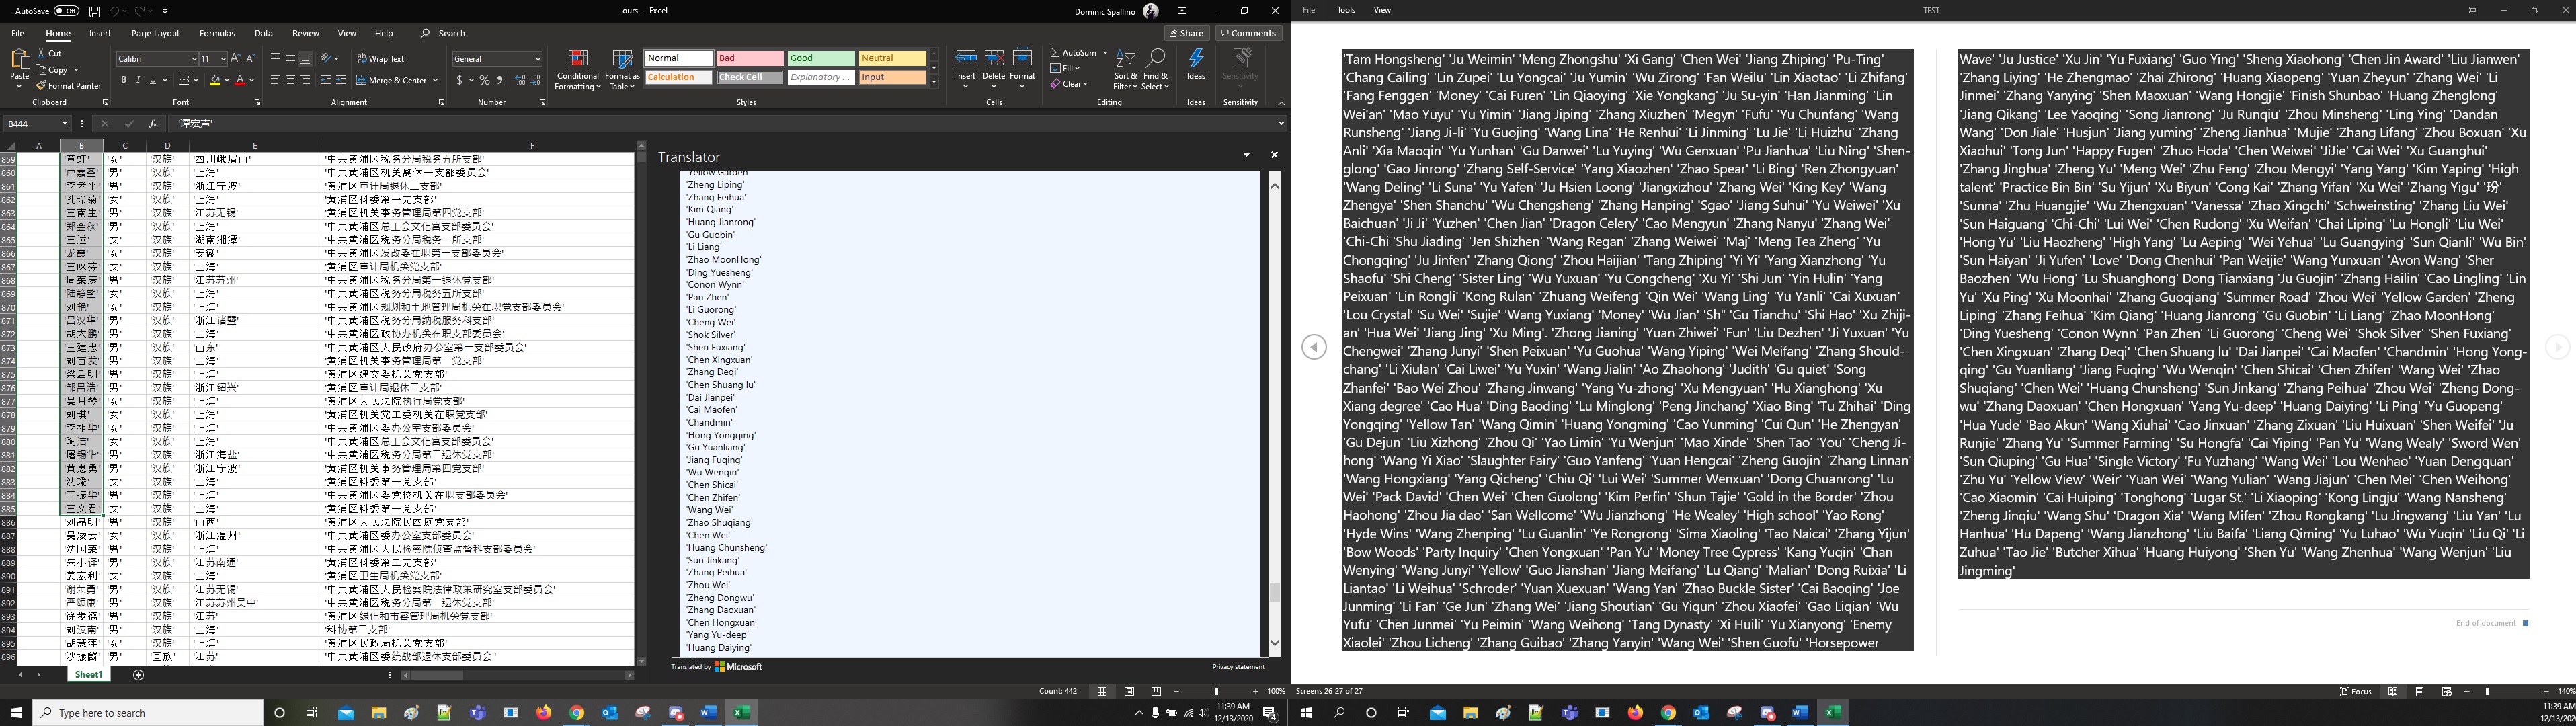Click the Cut scissors icon
This screenshot has height=726, width=2576.
(x=41, y=54)
